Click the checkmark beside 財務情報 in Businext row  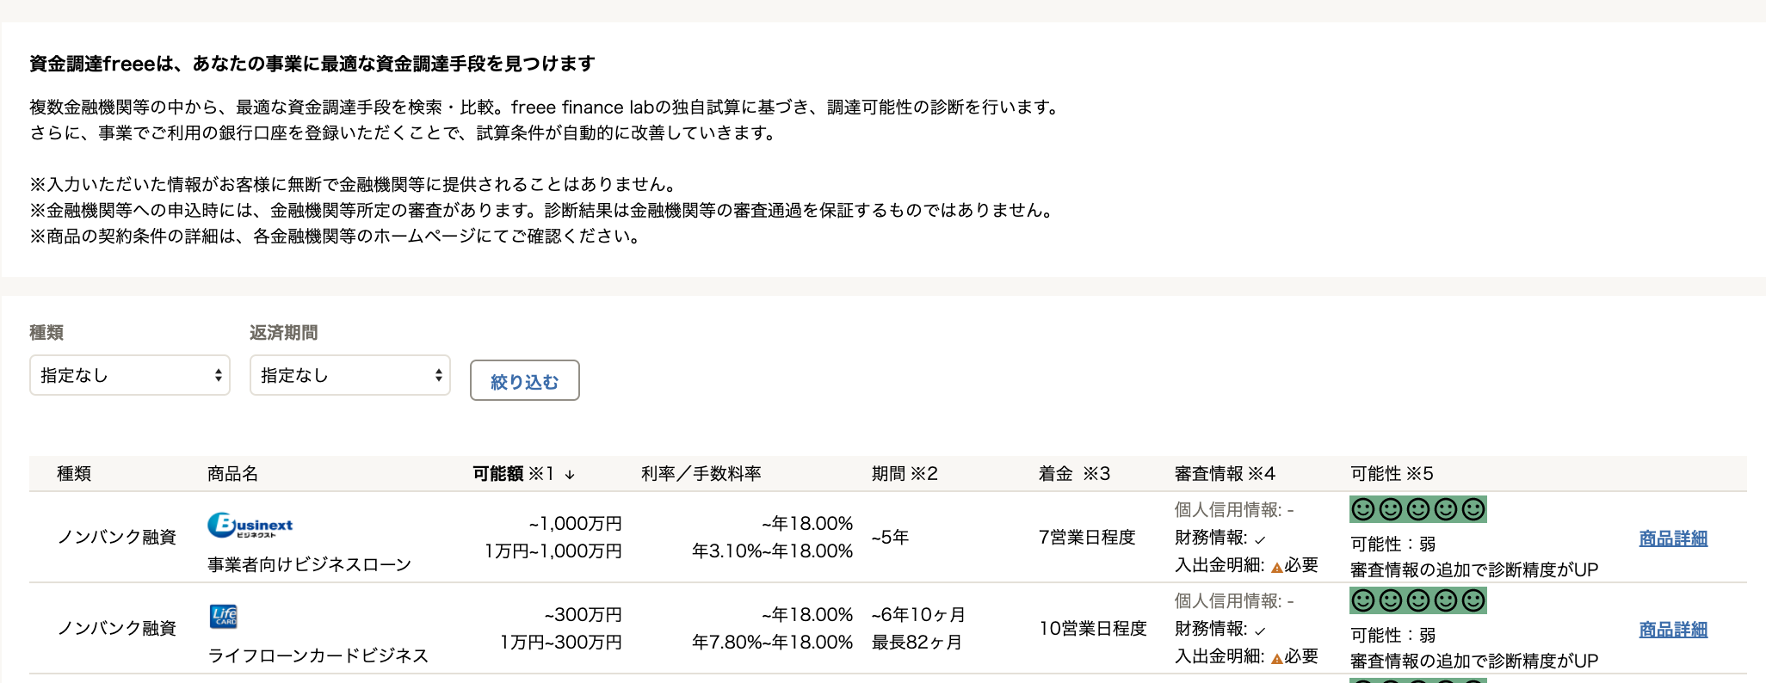(x=1260, y=539)
